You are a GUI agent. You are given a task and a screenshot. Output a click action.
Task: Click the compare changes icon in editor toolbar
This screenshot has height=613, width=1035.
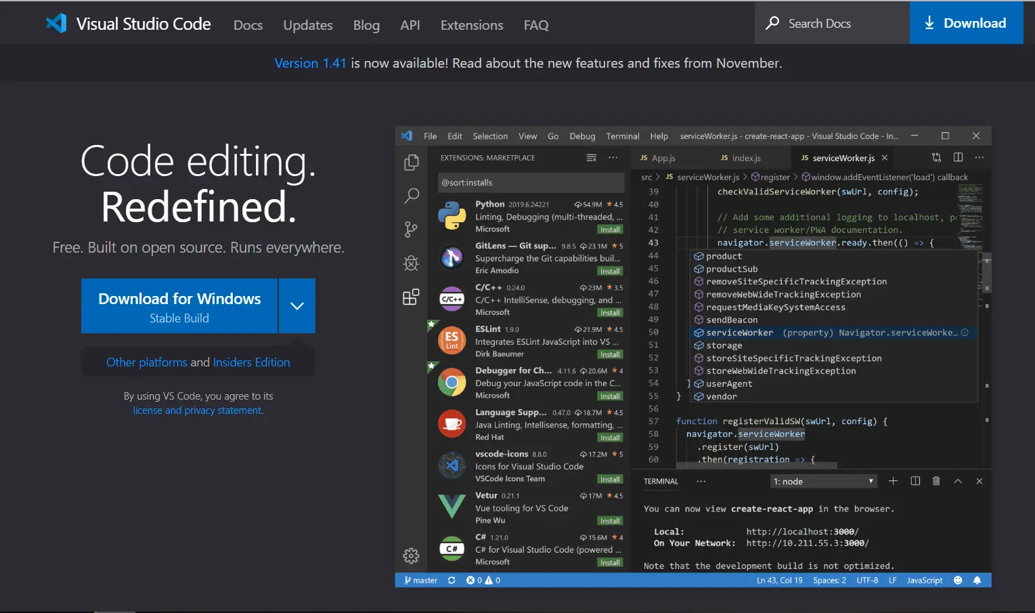tap(936, 157)
